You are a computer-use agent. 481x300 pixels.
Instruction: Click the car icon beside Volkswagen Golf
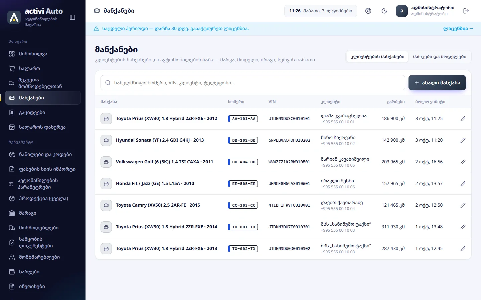click(x=106, y=162)
